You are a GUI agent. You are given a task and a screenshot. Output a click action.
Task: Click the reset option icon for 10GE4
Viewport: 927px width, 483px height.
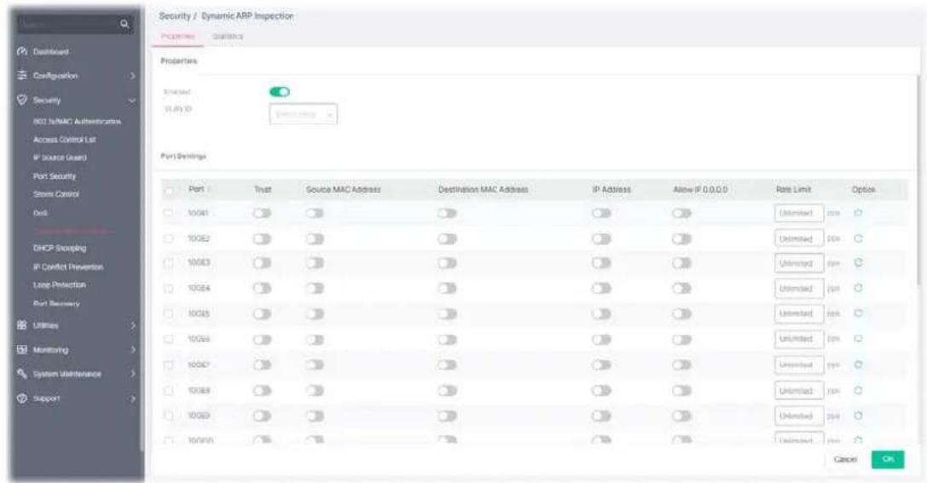tap(859, 288)
